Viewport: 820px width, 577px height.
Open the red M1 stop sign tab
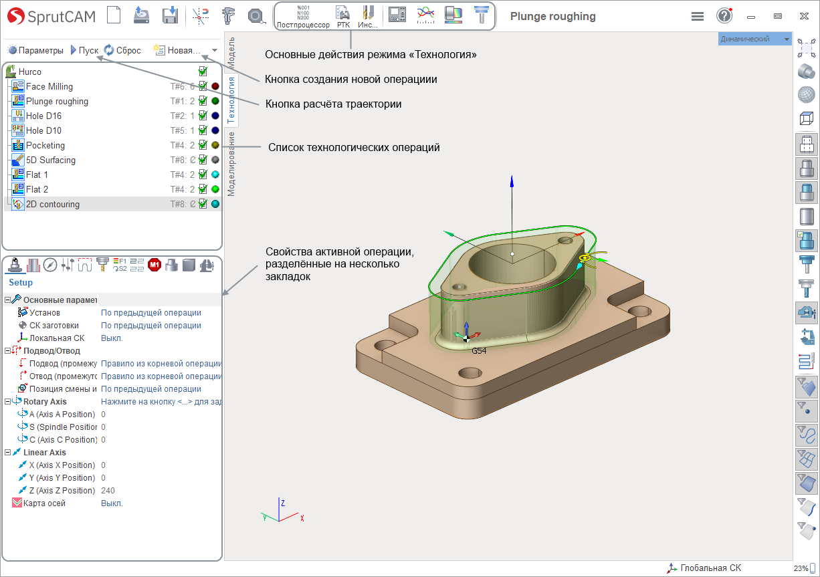[x=155, y=265]
